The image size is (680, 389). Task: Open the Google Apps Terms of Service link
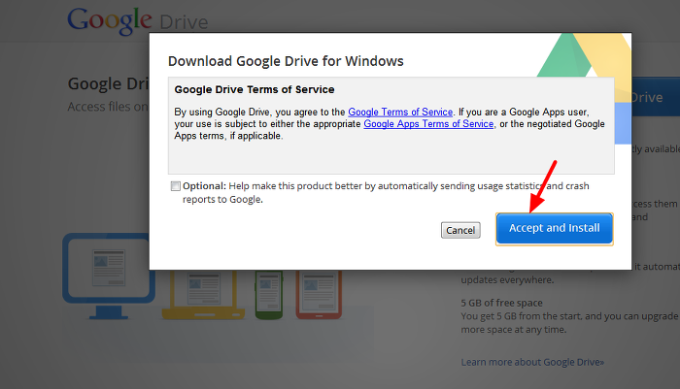[429, 124]
